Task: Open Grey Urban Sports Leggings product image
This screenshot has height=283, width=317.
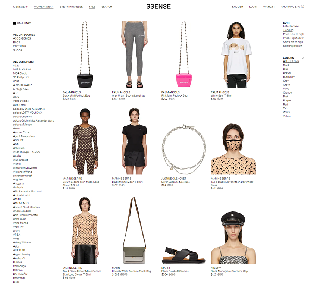Action: click(x=134, y=55)
